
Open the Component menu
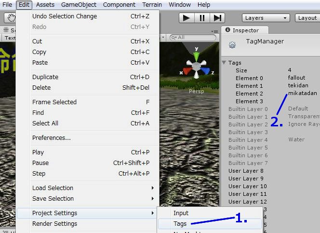(119, 4)
